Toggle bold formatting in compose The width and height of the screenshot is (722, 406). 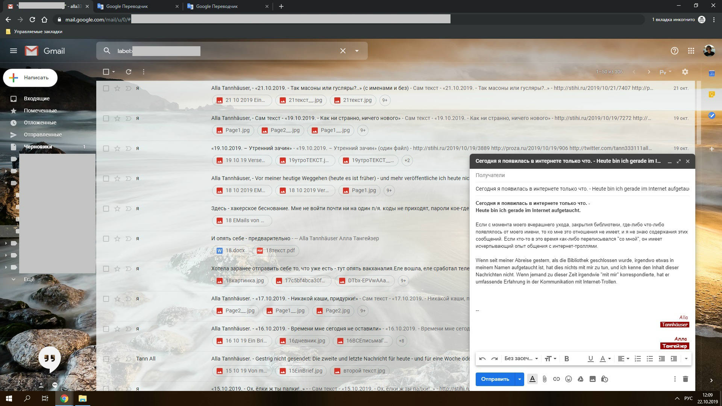click(x=567, y=359)
